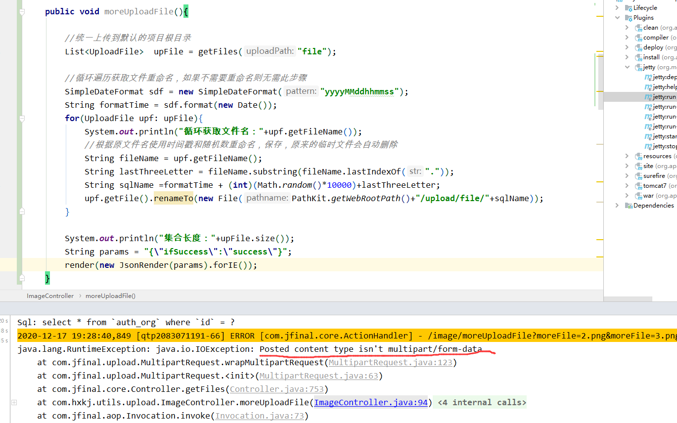Open the MultipartRequest.java:63 stack trace link

pos(318,376)
